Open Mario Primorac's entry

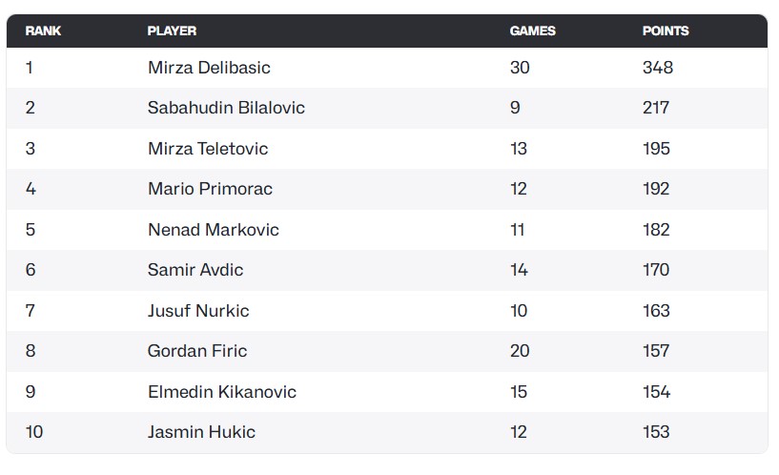pyautogui.click(x=210, y=189)
